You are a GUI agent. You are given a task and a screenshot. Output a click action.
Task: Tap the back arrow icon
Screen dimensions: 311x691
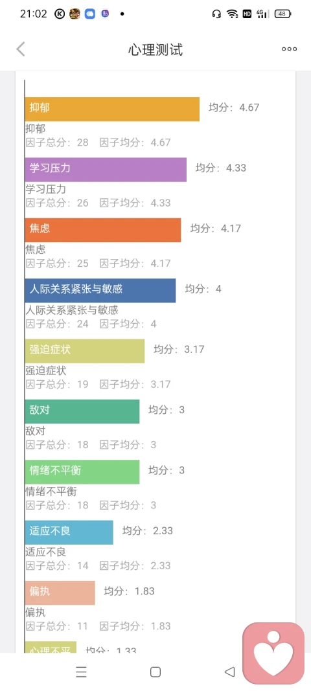tap(20, 49)
